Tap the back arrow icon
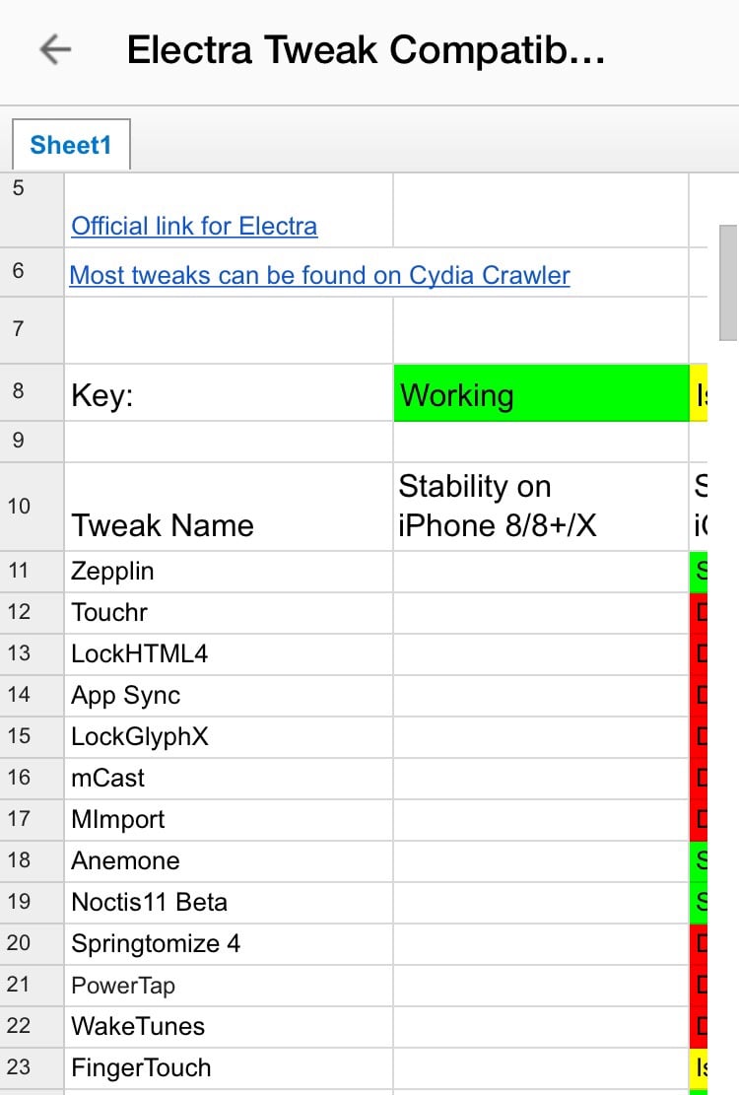The image size is (739, 1095). tap(55, 50)
